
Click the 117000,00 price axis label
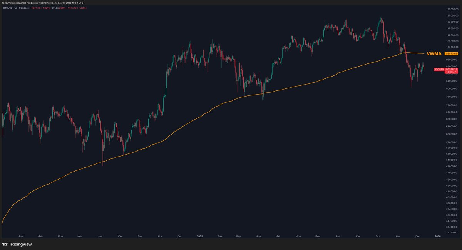click(452, 28)
